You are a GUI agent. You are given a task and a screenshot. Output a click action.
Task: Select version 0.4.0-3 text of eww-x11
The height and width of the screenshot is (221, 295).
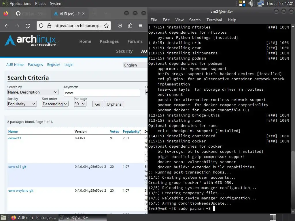pyautogui.click(x=80, y=138)
